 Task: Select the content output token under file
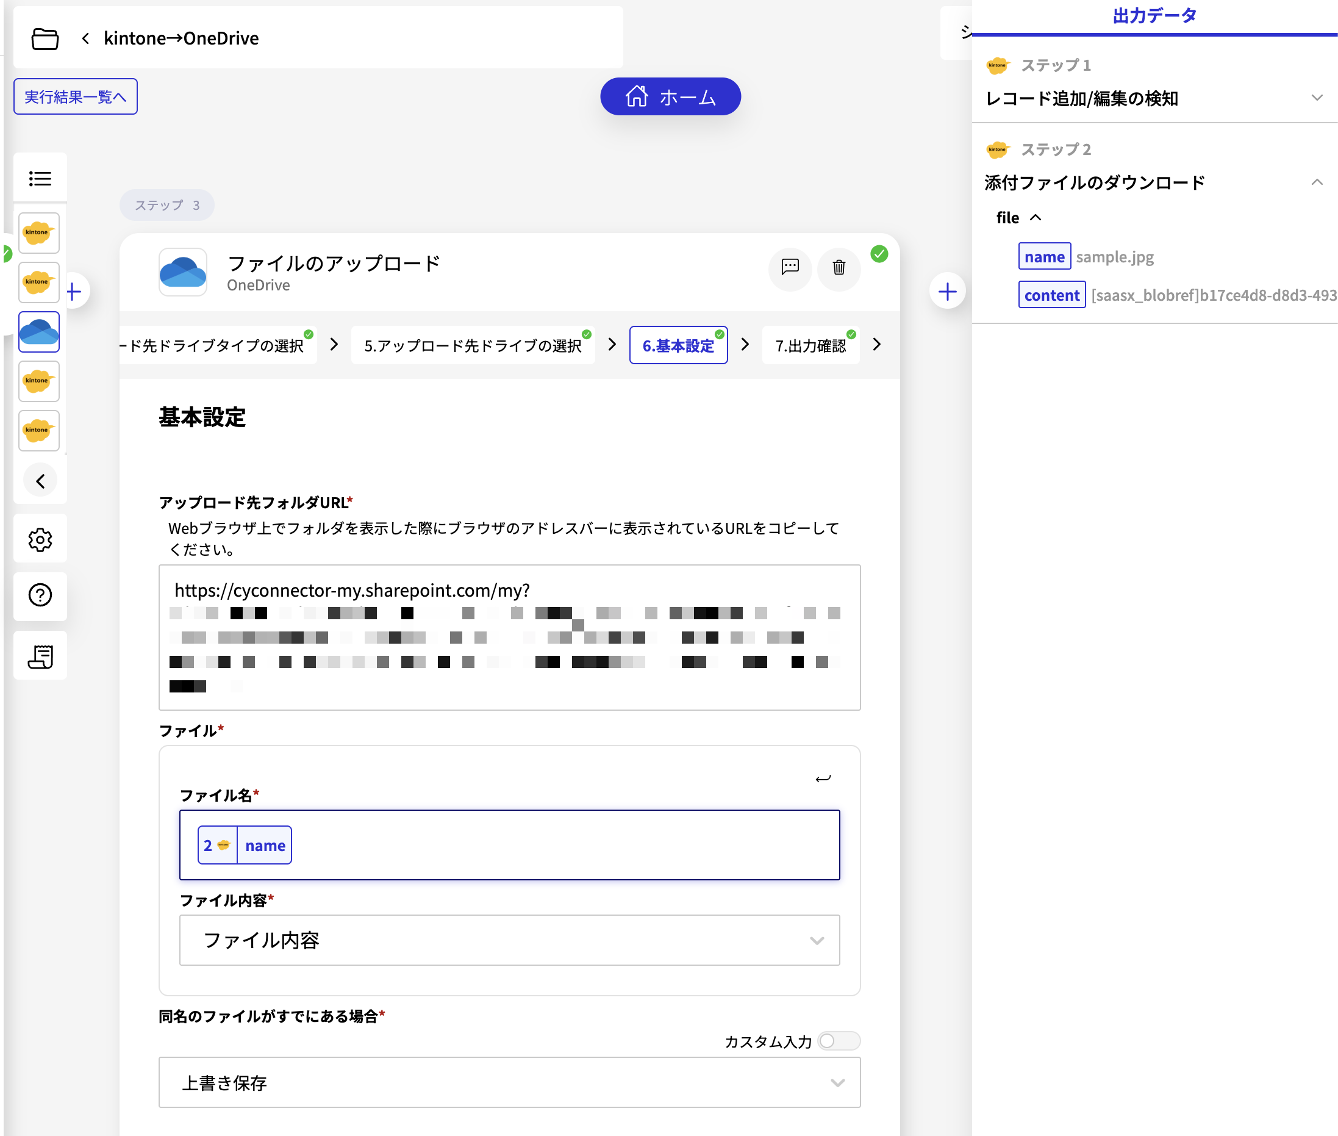click(x=1051, y=294)
